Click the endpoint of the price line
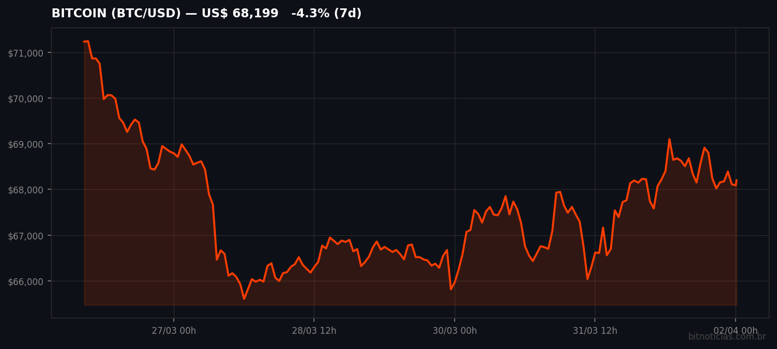Screen dimensions: 777x349 737,181
